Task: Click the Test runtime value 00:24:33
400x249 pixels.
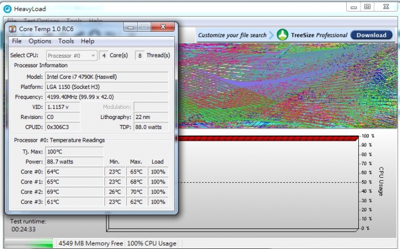Action: (x=23, y=229)
